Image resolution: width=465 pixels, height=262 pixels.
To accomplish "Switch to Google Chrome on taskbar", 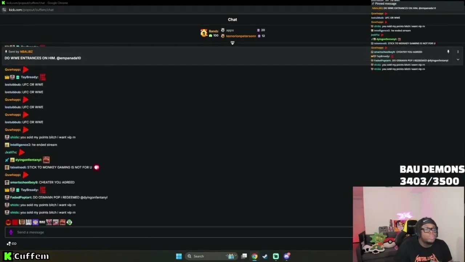I will pos(255,256).
